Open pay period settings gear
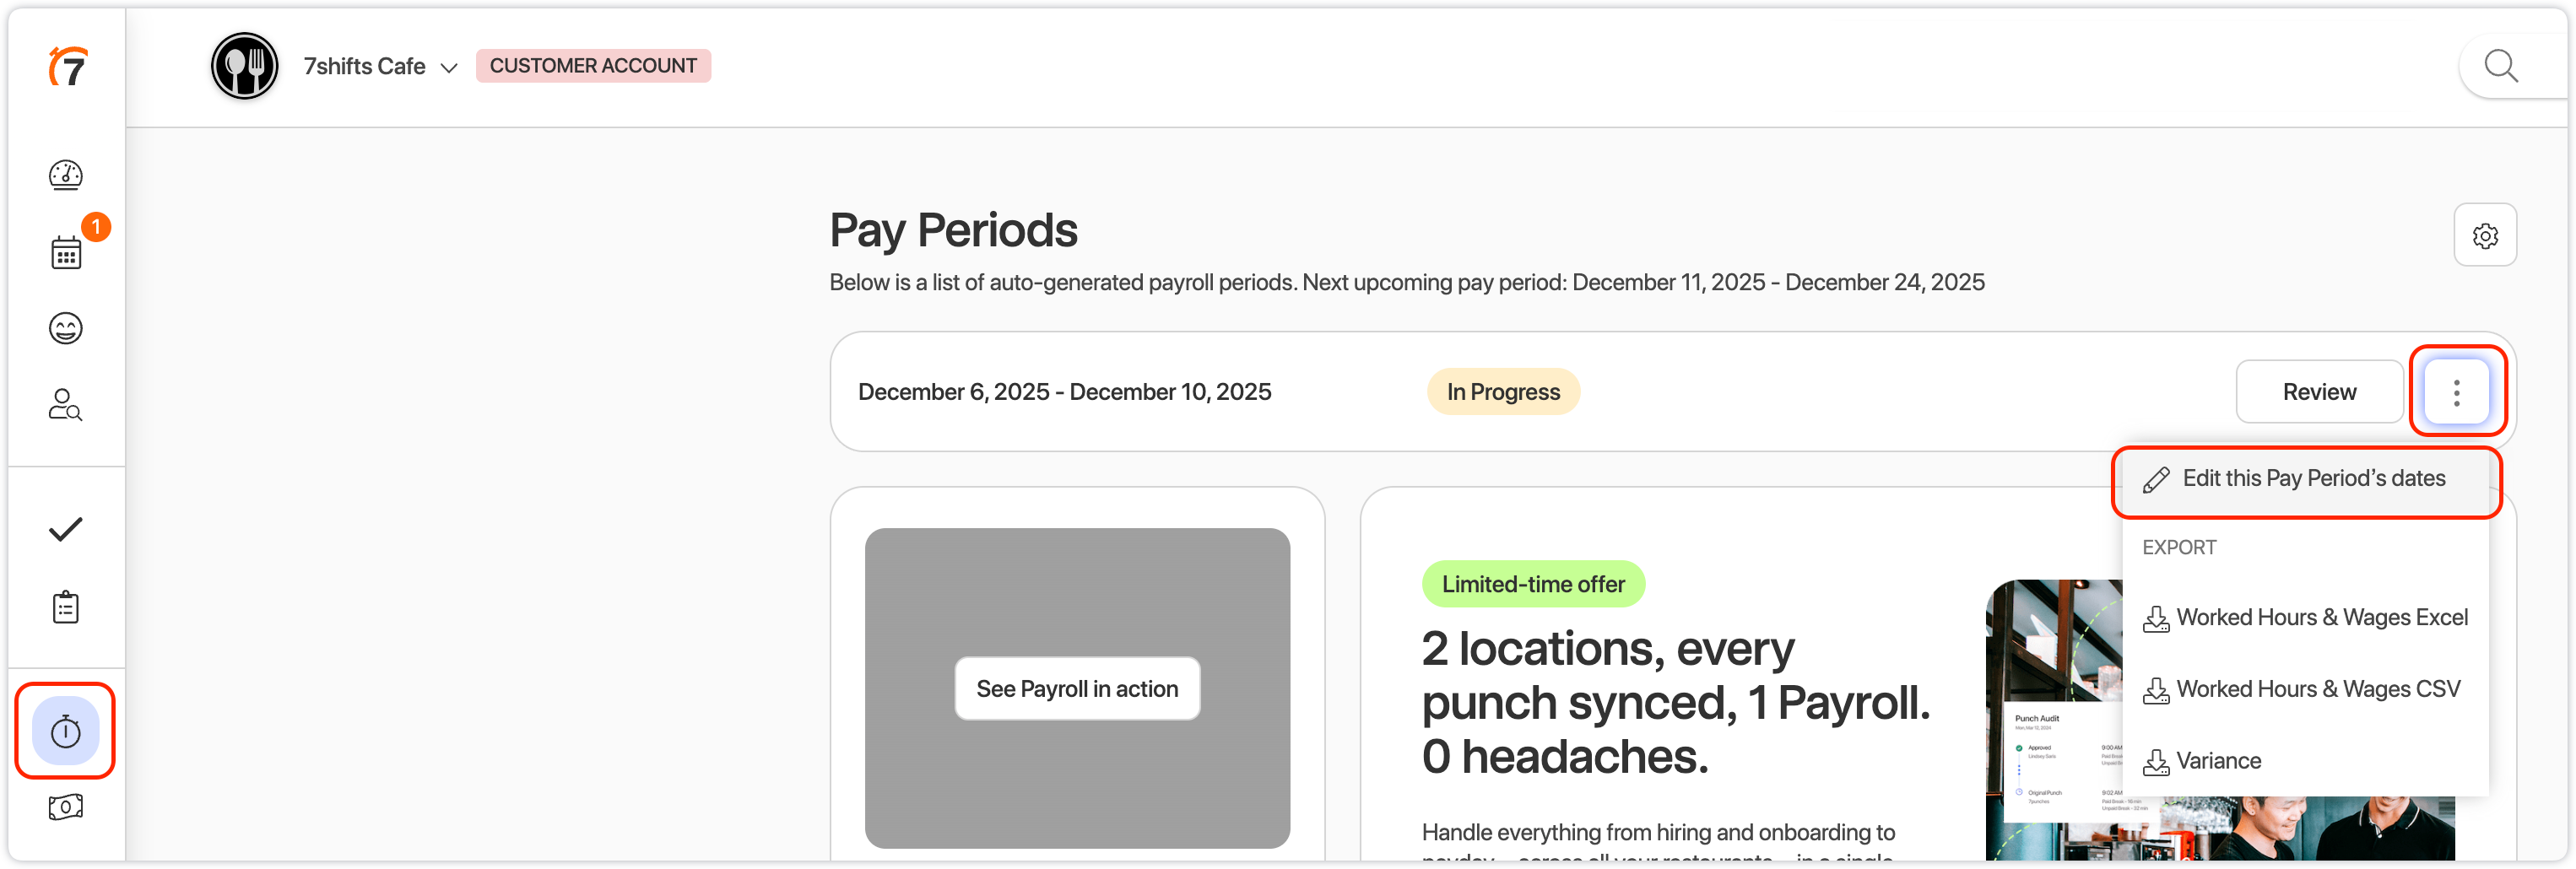Screen dimensions: 2576x869 [2485, 235]
